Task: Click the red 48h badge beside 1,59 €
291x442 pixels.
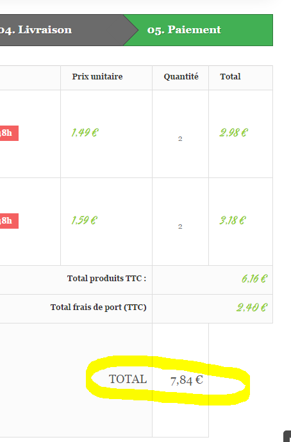Action: point(9,221)
